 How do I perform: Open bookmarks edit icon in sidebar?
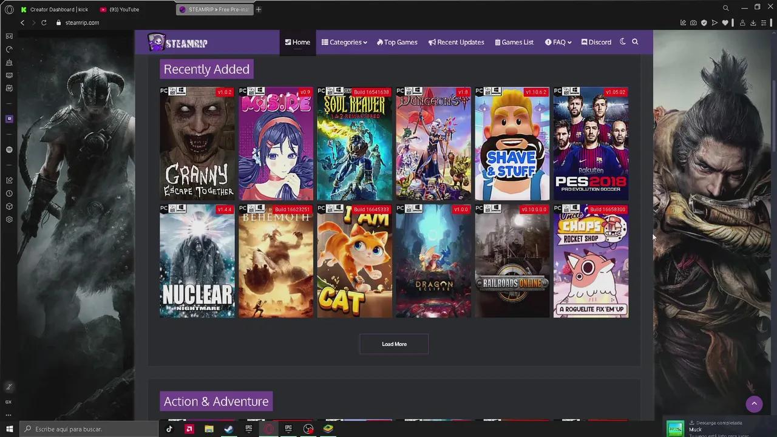click(x=9, y=180)
